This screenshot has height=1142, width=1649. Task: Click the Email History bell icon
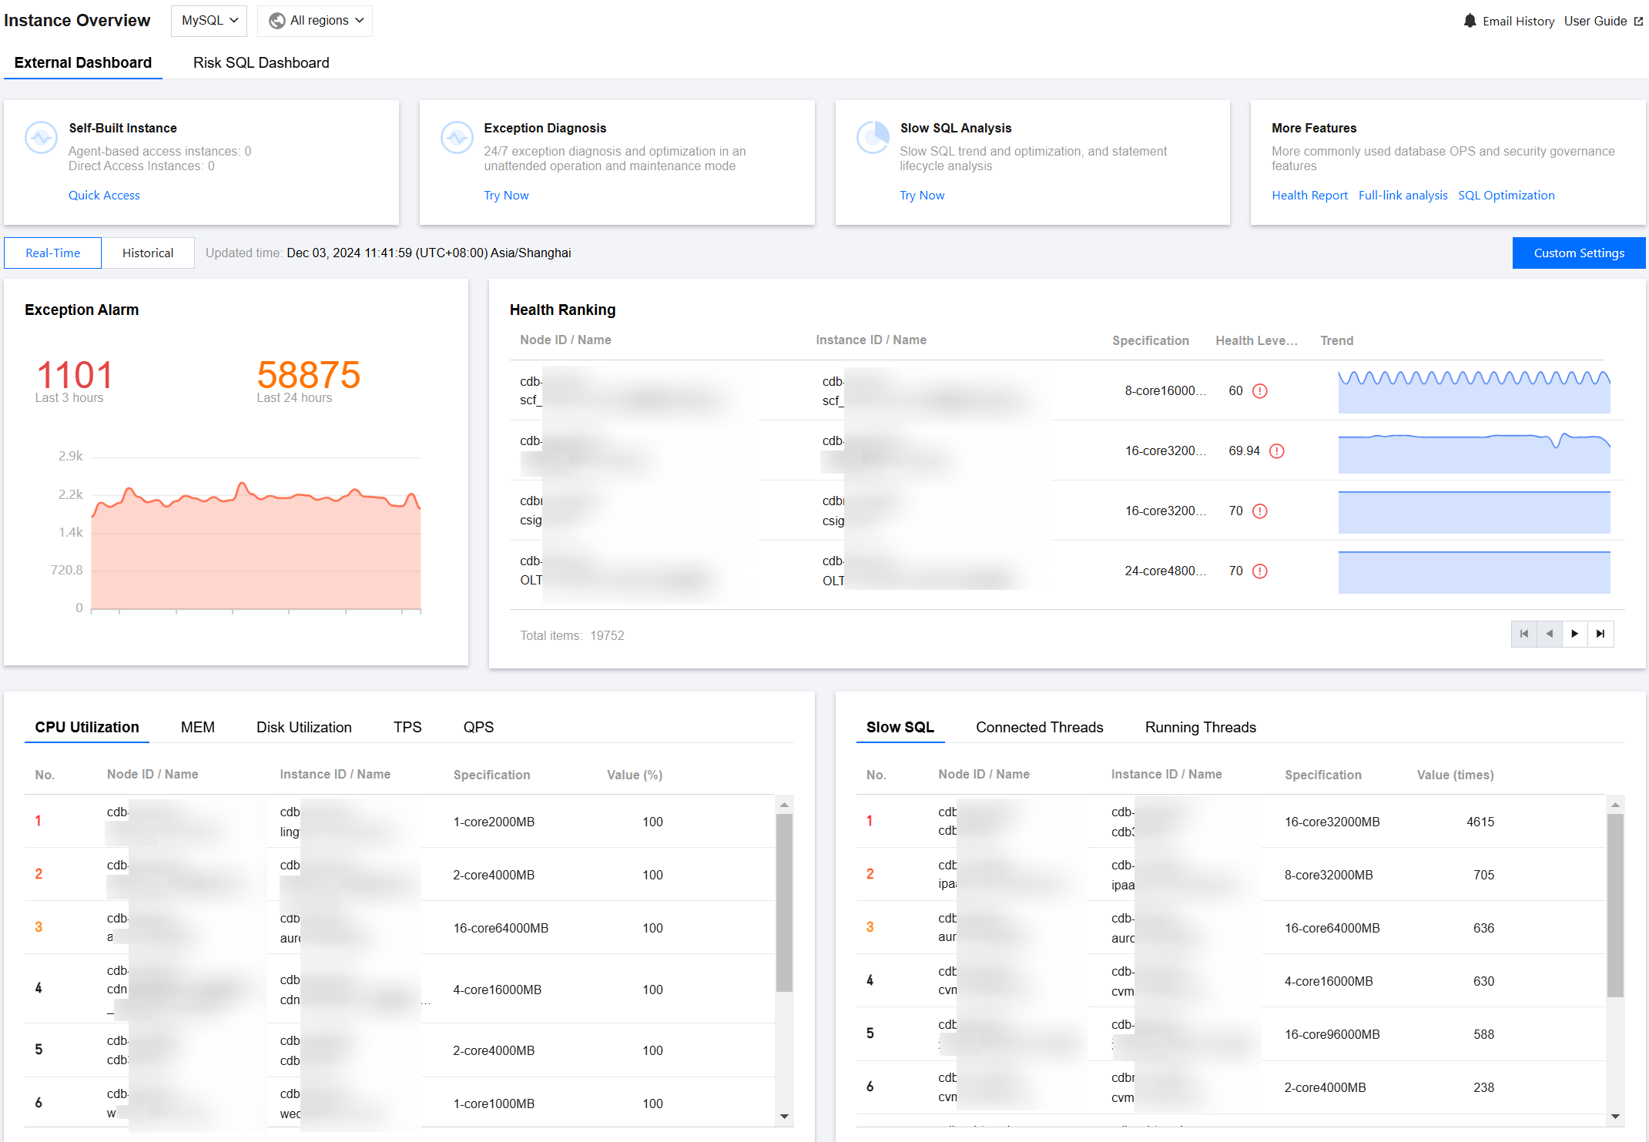(1470, 21)
